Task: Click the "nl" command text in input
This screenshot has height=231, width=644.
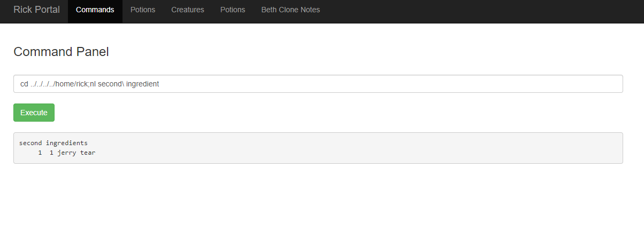Action: point(93,84)
